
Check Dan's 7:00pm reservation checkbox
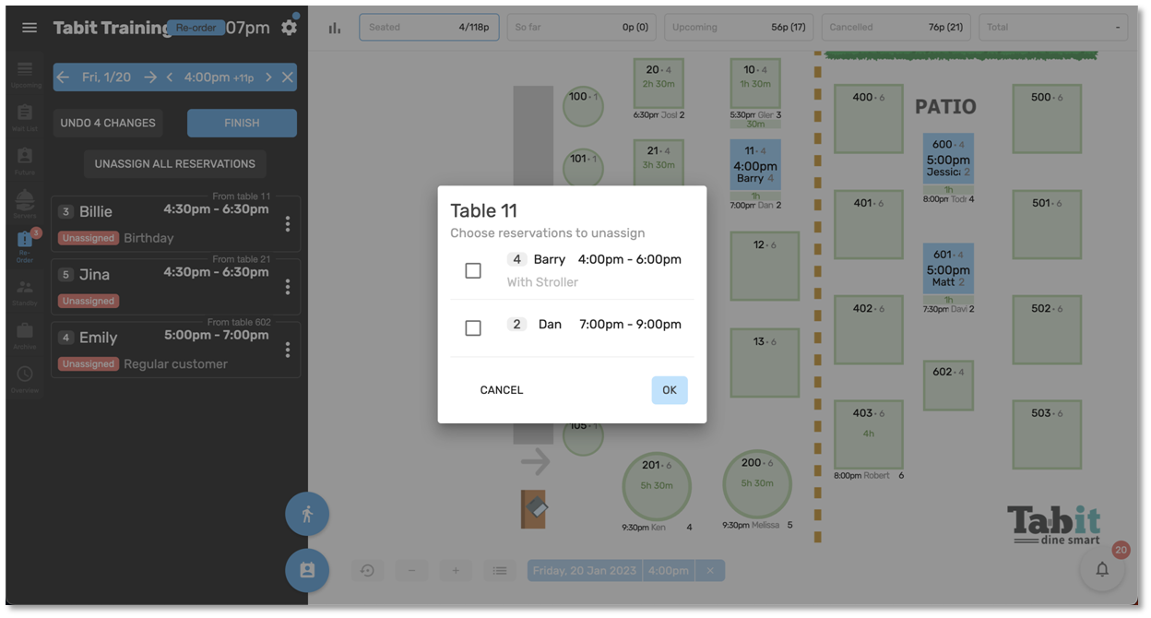[x=473, y=327]
